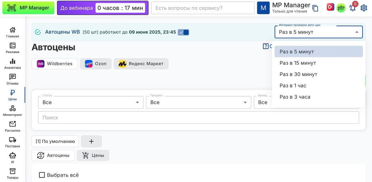Toggle the Автоцены WB switch
This screenshot has width=372, height=182.
pyautogui.click(x=183, y=32)
